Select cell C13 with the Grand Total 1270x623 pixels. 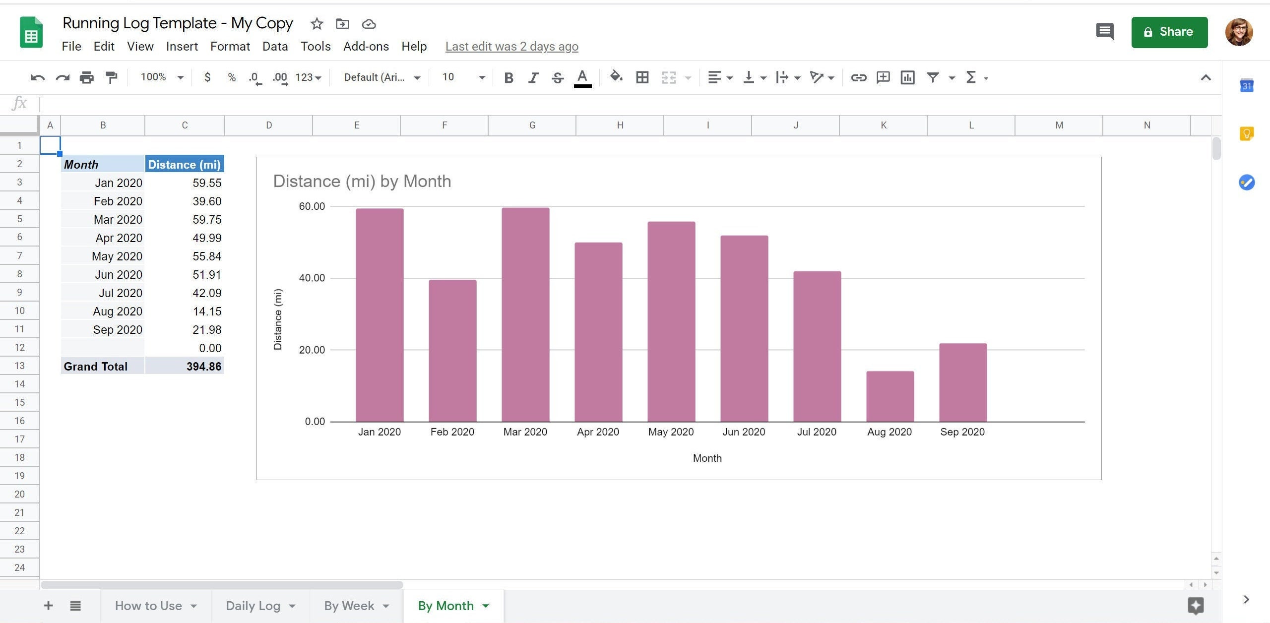pos(184,366)
